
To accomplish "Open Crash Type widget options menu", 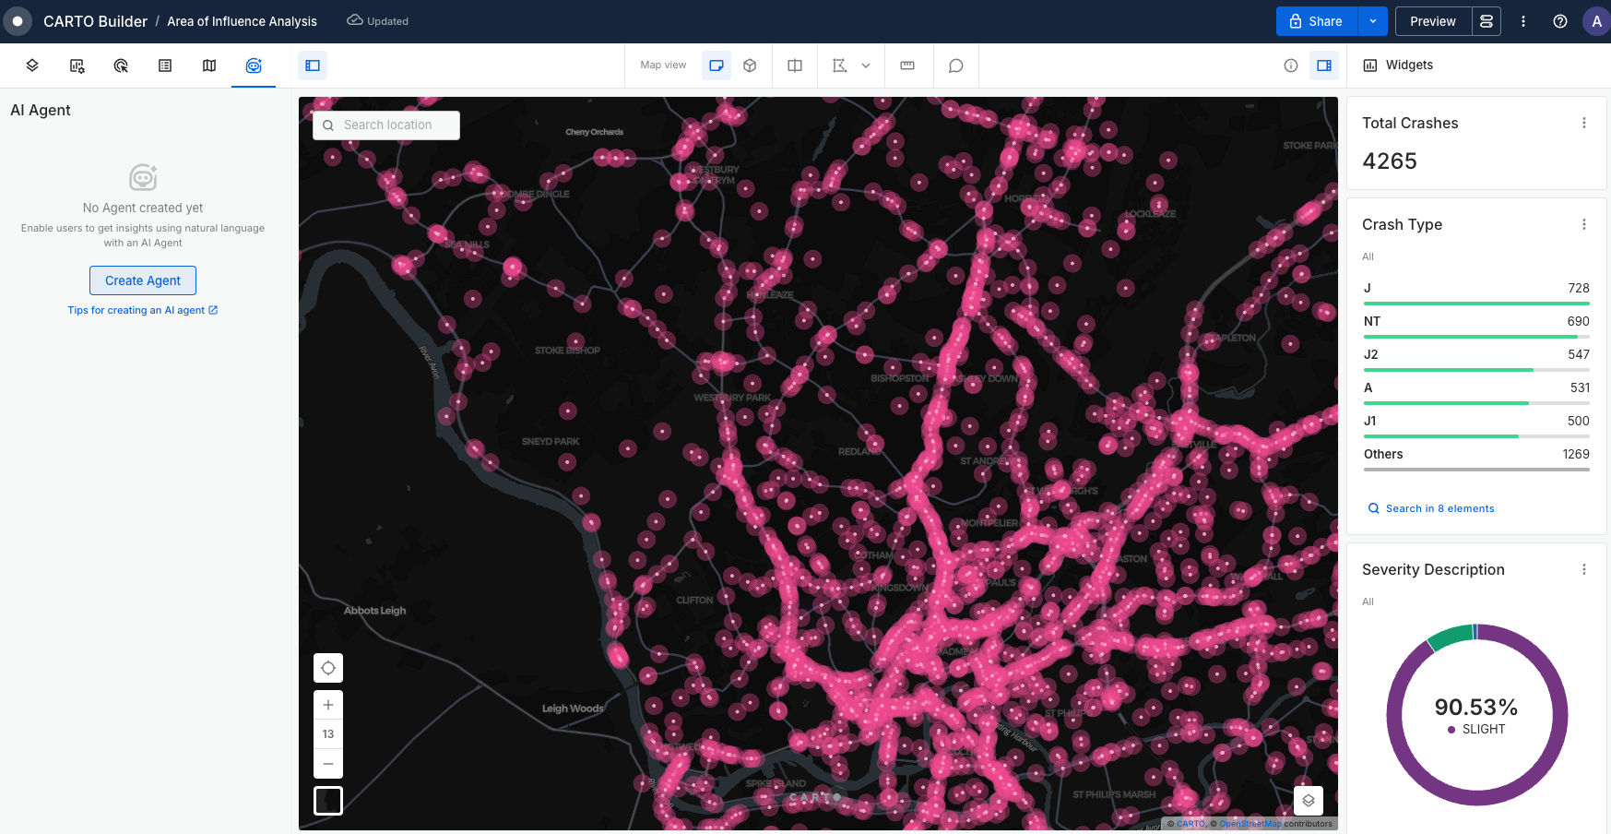I will tap(1584, 224).
